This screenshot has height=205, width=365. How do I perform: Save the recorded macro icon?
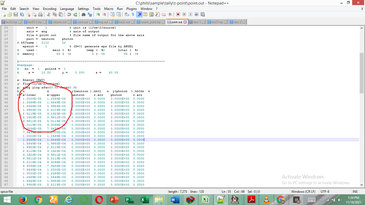point(203,14)
